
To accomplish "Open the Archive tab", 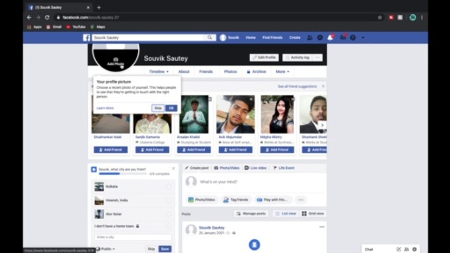I will 256,72.
